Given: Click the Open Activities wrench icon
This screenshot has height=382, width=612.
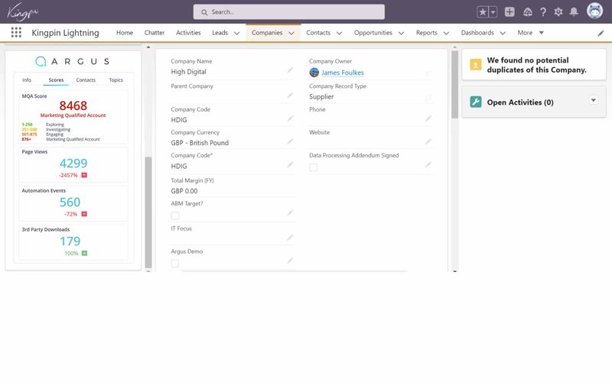Looking at the screenshot, I should coord(475,102).
